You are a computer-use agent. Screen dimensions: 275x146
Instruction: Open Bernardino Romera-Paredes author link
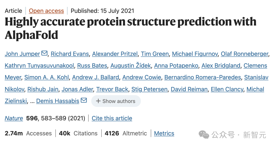click(x=203, y=77)
